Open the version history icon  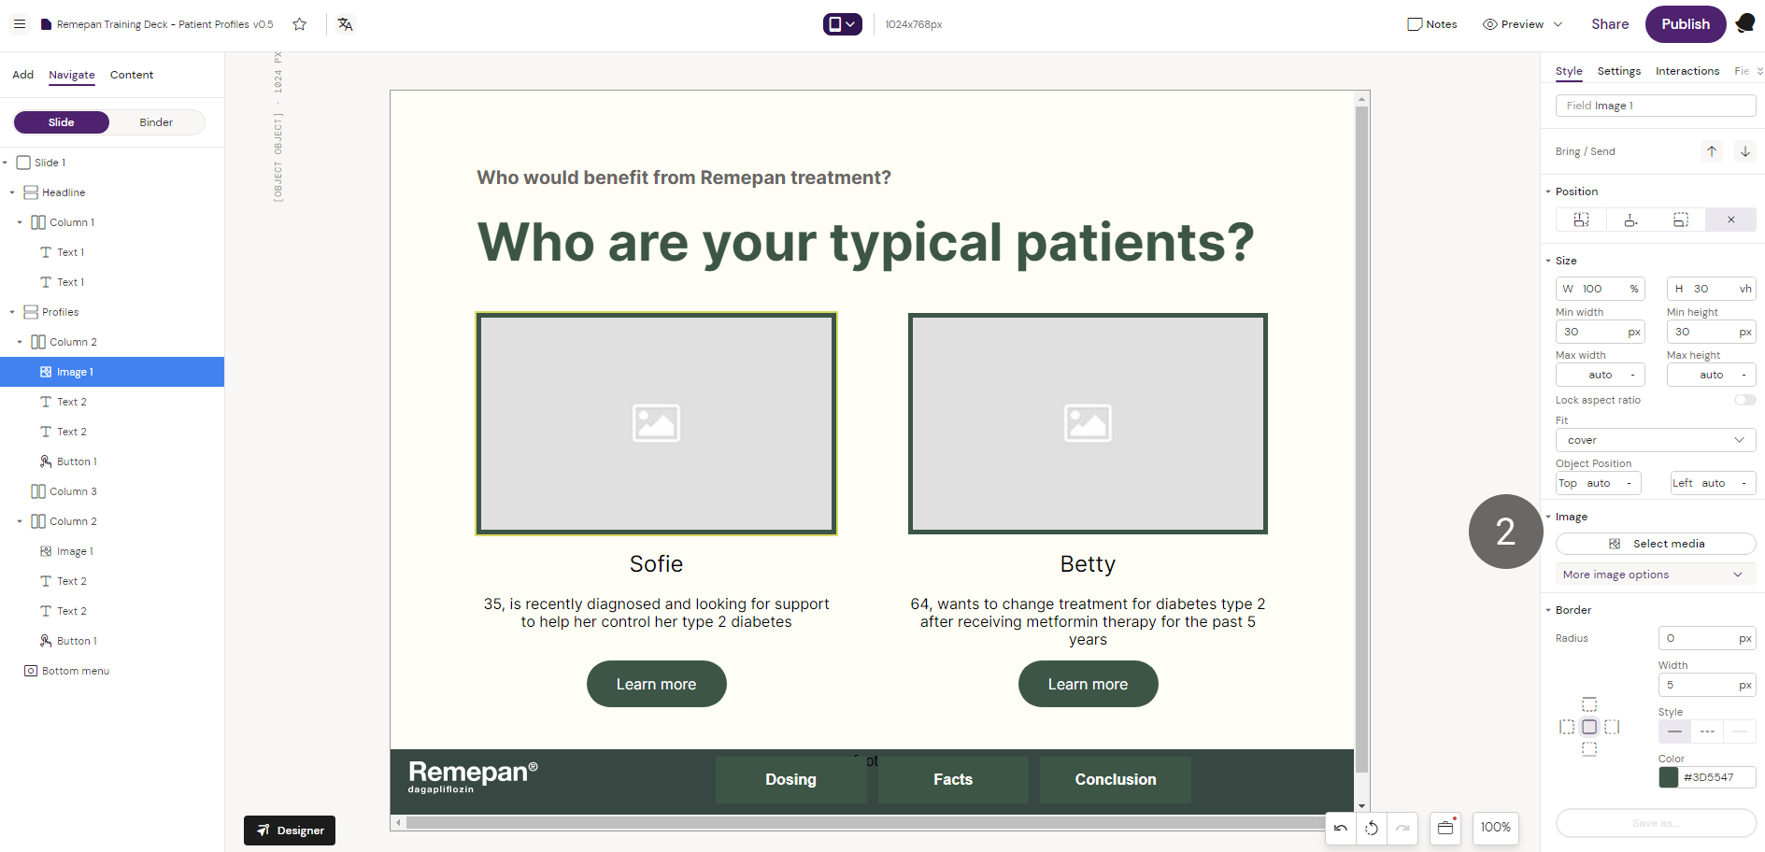1372,828
